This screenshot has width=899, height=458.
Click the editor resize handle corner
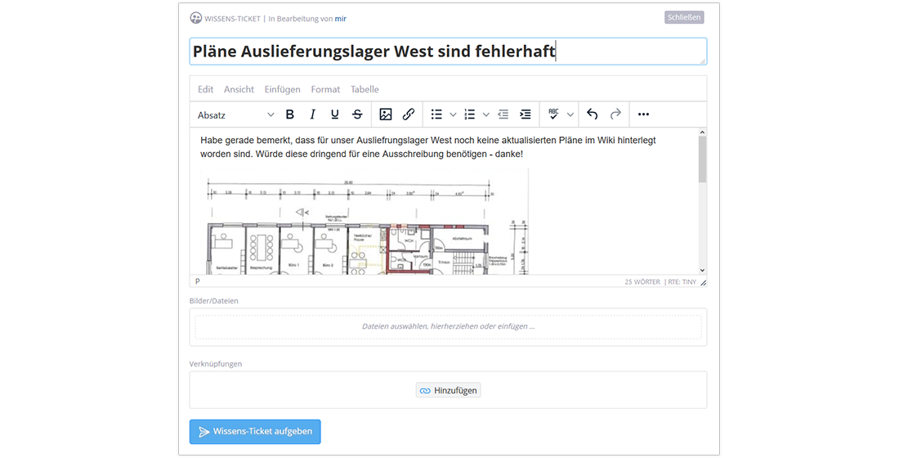[x=703, y=282]
